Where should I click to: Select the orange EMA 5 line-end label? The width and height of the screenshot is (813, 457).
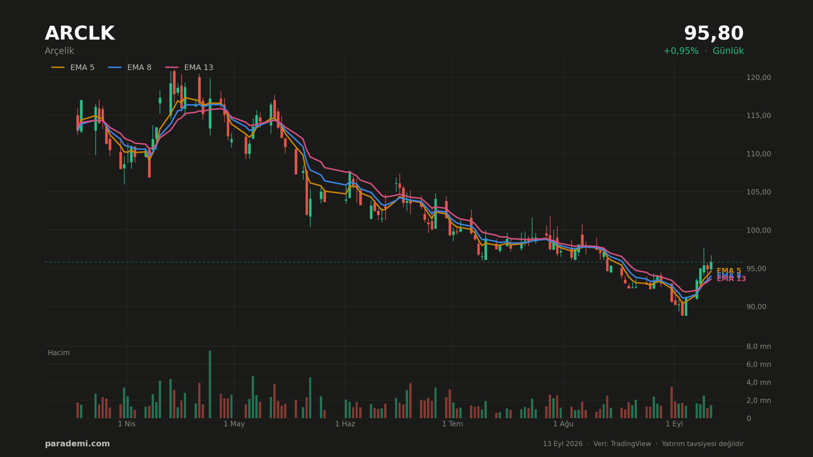729,271
